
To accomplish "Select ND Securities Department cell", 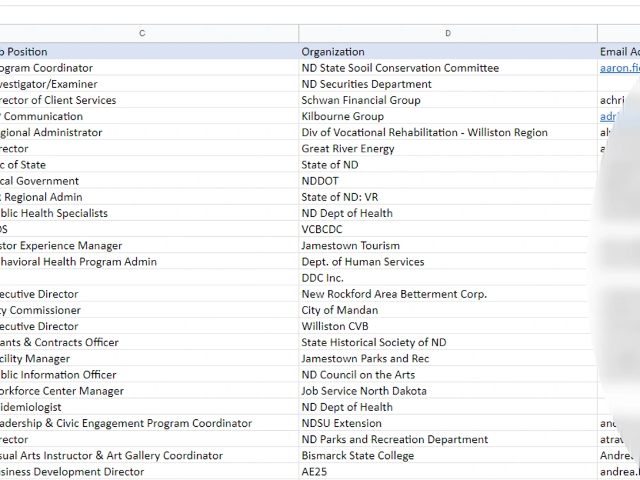I will pyautogui.click(x=448, y=84).
